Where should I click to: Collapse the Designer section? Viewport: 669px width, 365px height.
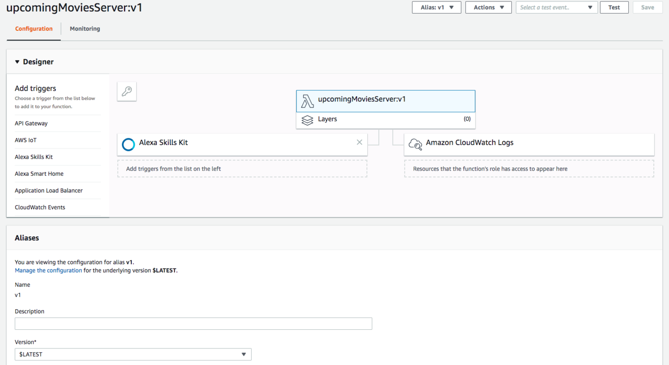click(x=18, y=62)
